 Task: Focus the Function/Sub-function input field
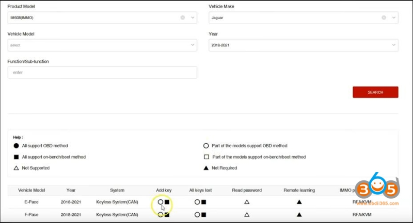(x=102, y=73)
